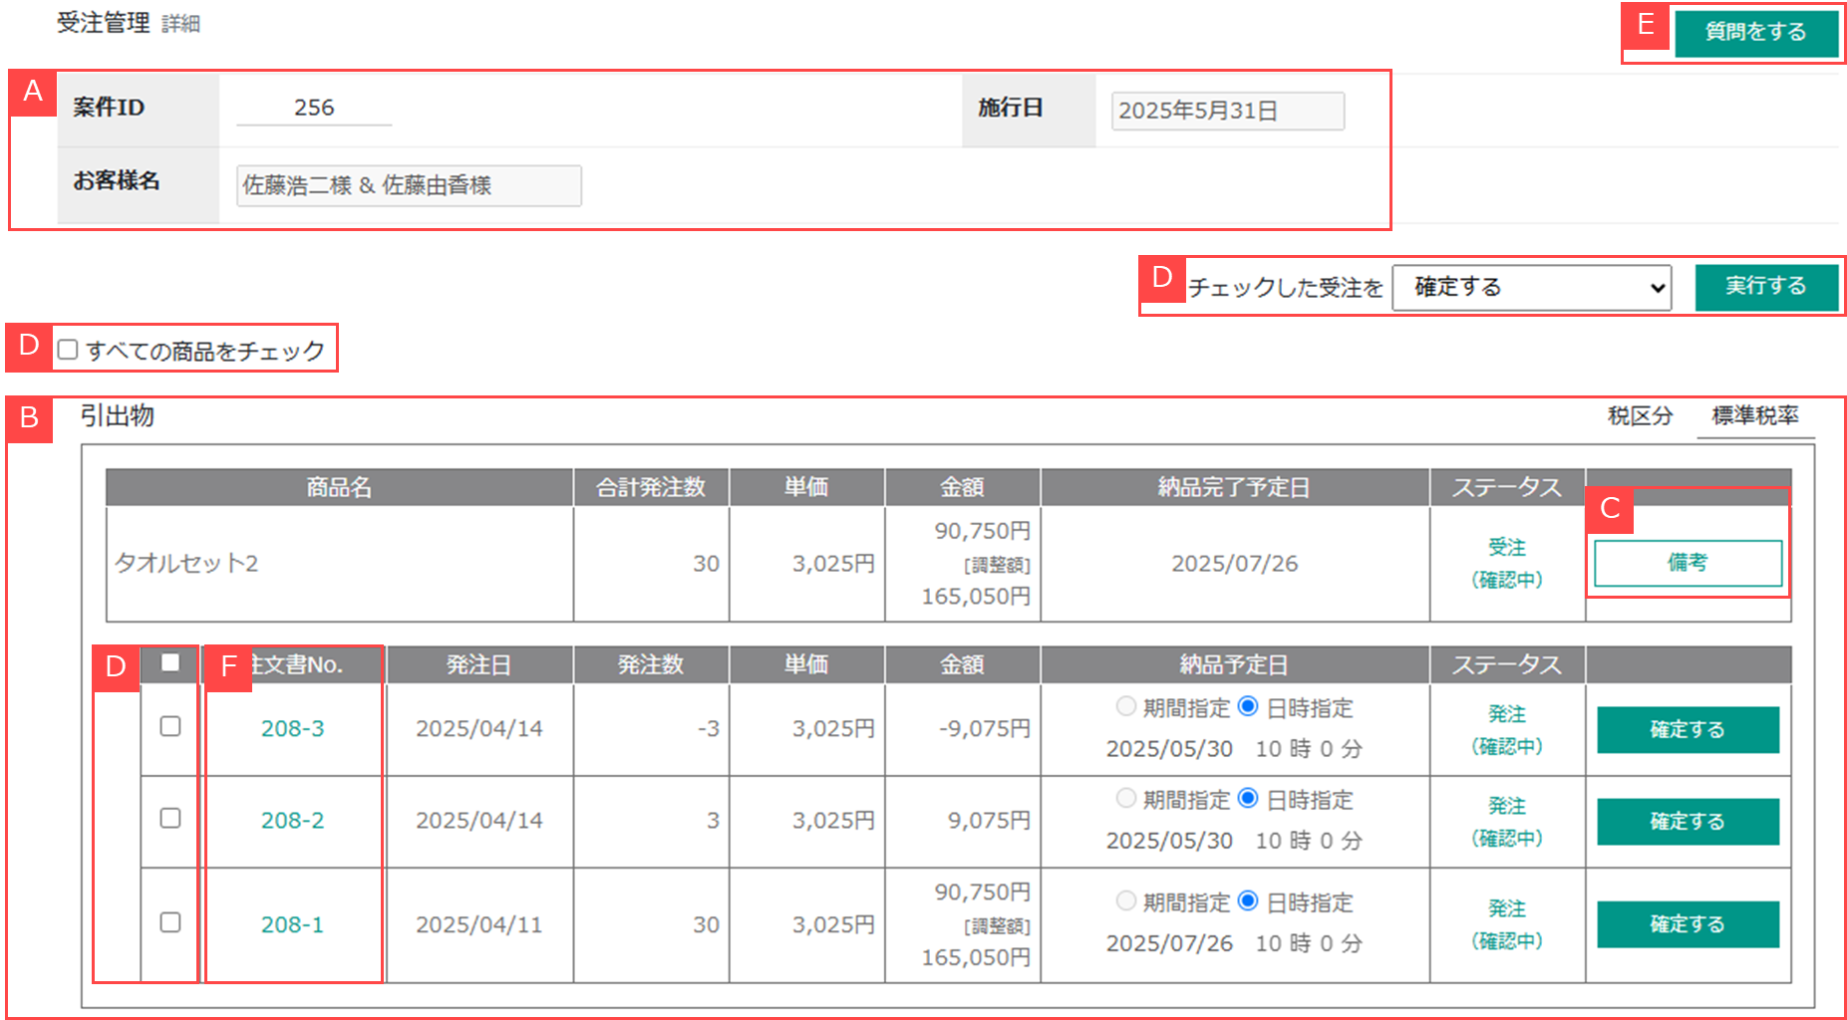The image size is (1847, 1020).
Task: Toggle the header select-all checkbox in order table
Action: (170, 663)
